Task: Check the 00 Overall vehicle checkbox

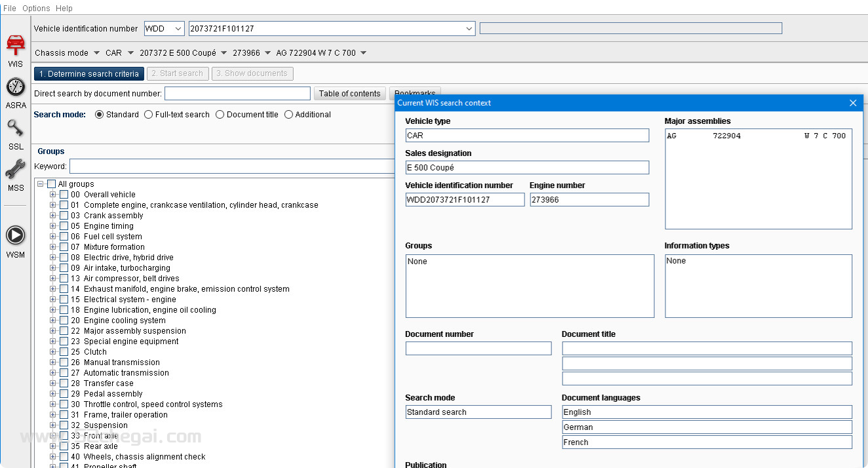Action: tap(64, 195)
